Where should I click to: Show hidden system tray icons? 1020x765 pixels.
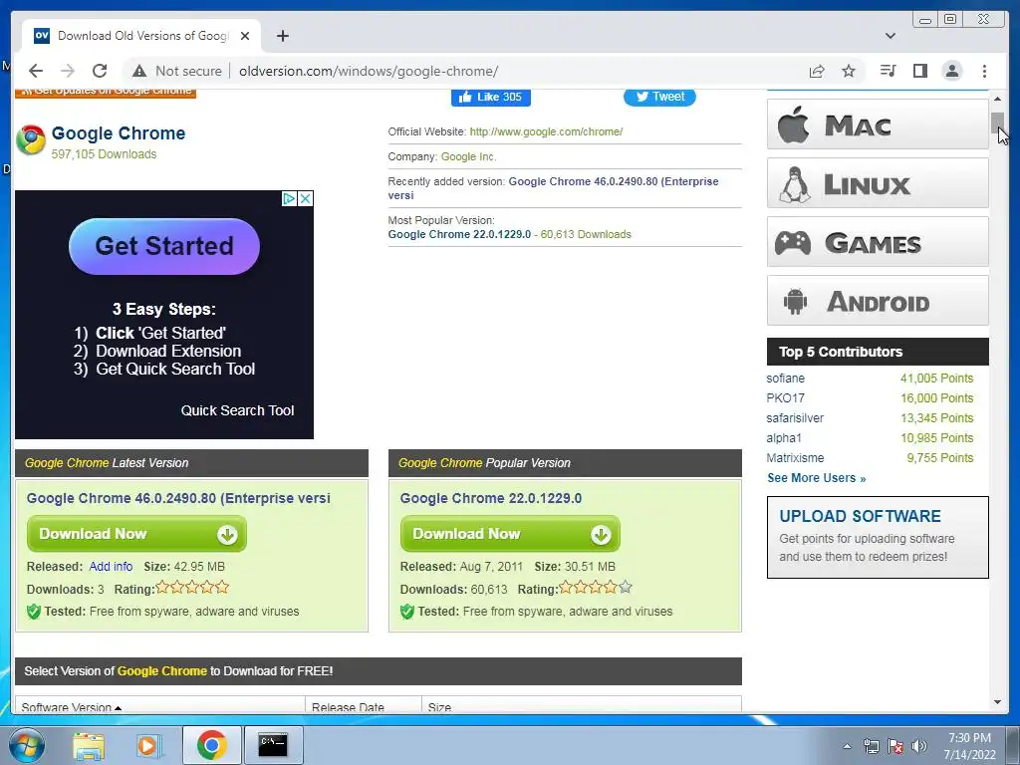tap(847, 746)
